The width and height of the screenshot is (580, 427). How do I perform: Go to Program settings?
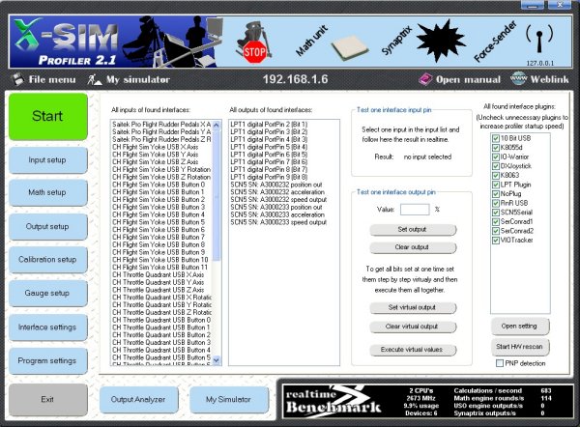pos(47,360)
